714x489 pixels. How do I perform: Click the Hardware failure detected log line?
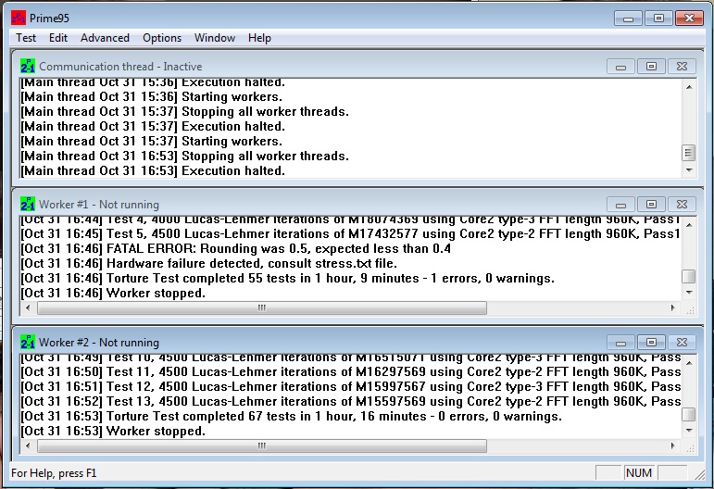(209, 264)
